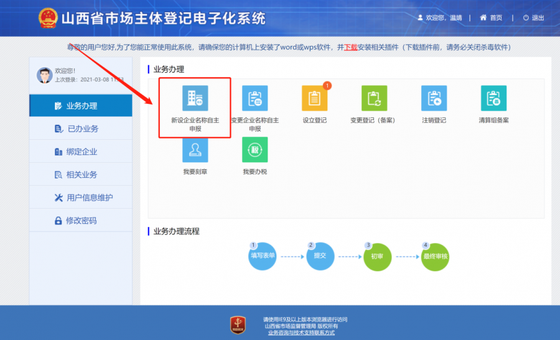Click the shield badge icon in footer

238,325
